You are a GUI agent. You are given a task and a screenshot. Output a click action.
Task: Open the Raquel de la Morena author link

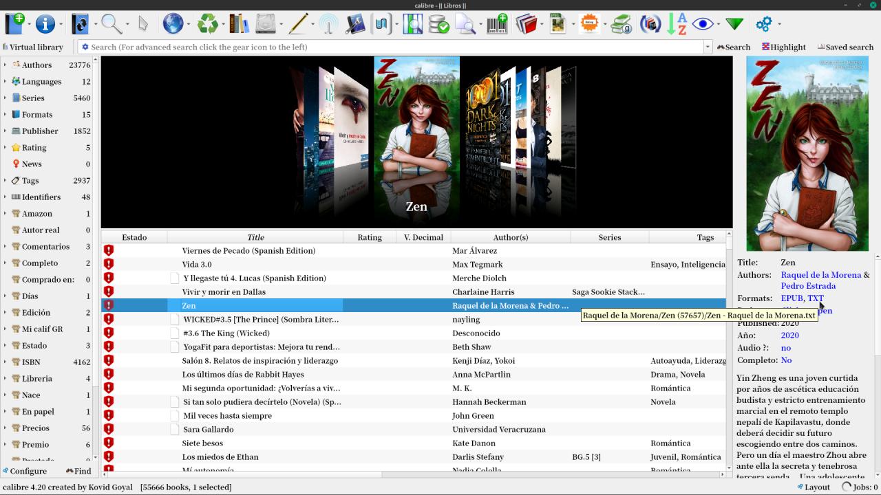pos(820,275)
